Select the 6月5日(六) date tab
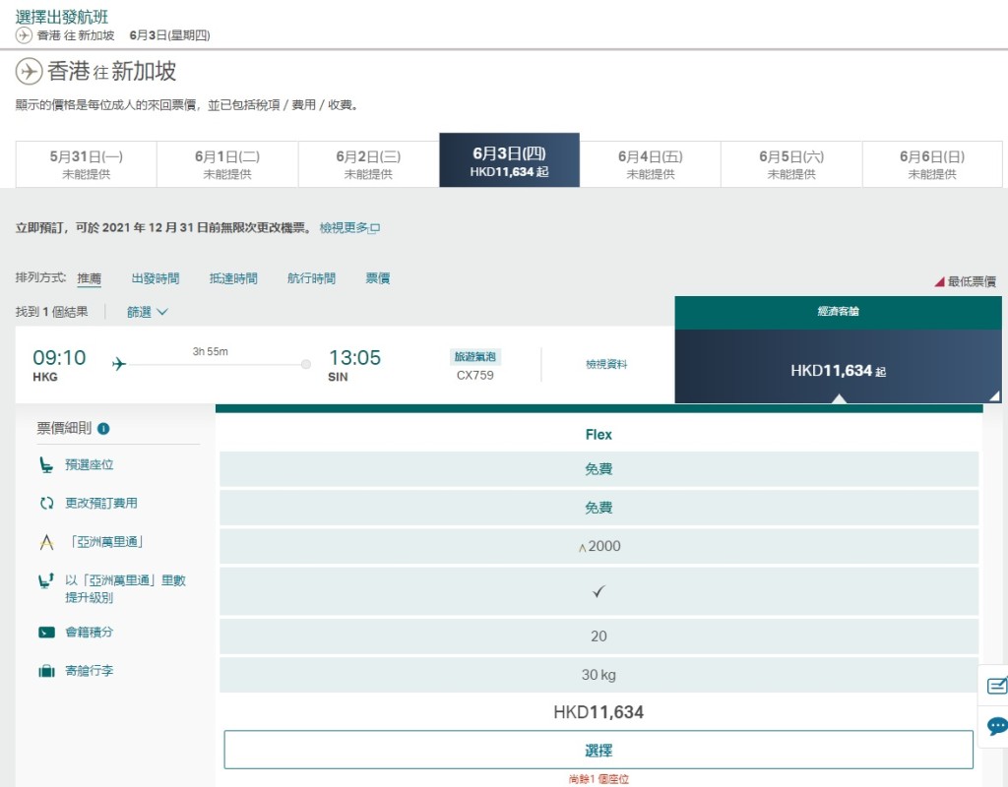The width and height of the screenshot is (1008, 787). [x=791, y=164]
